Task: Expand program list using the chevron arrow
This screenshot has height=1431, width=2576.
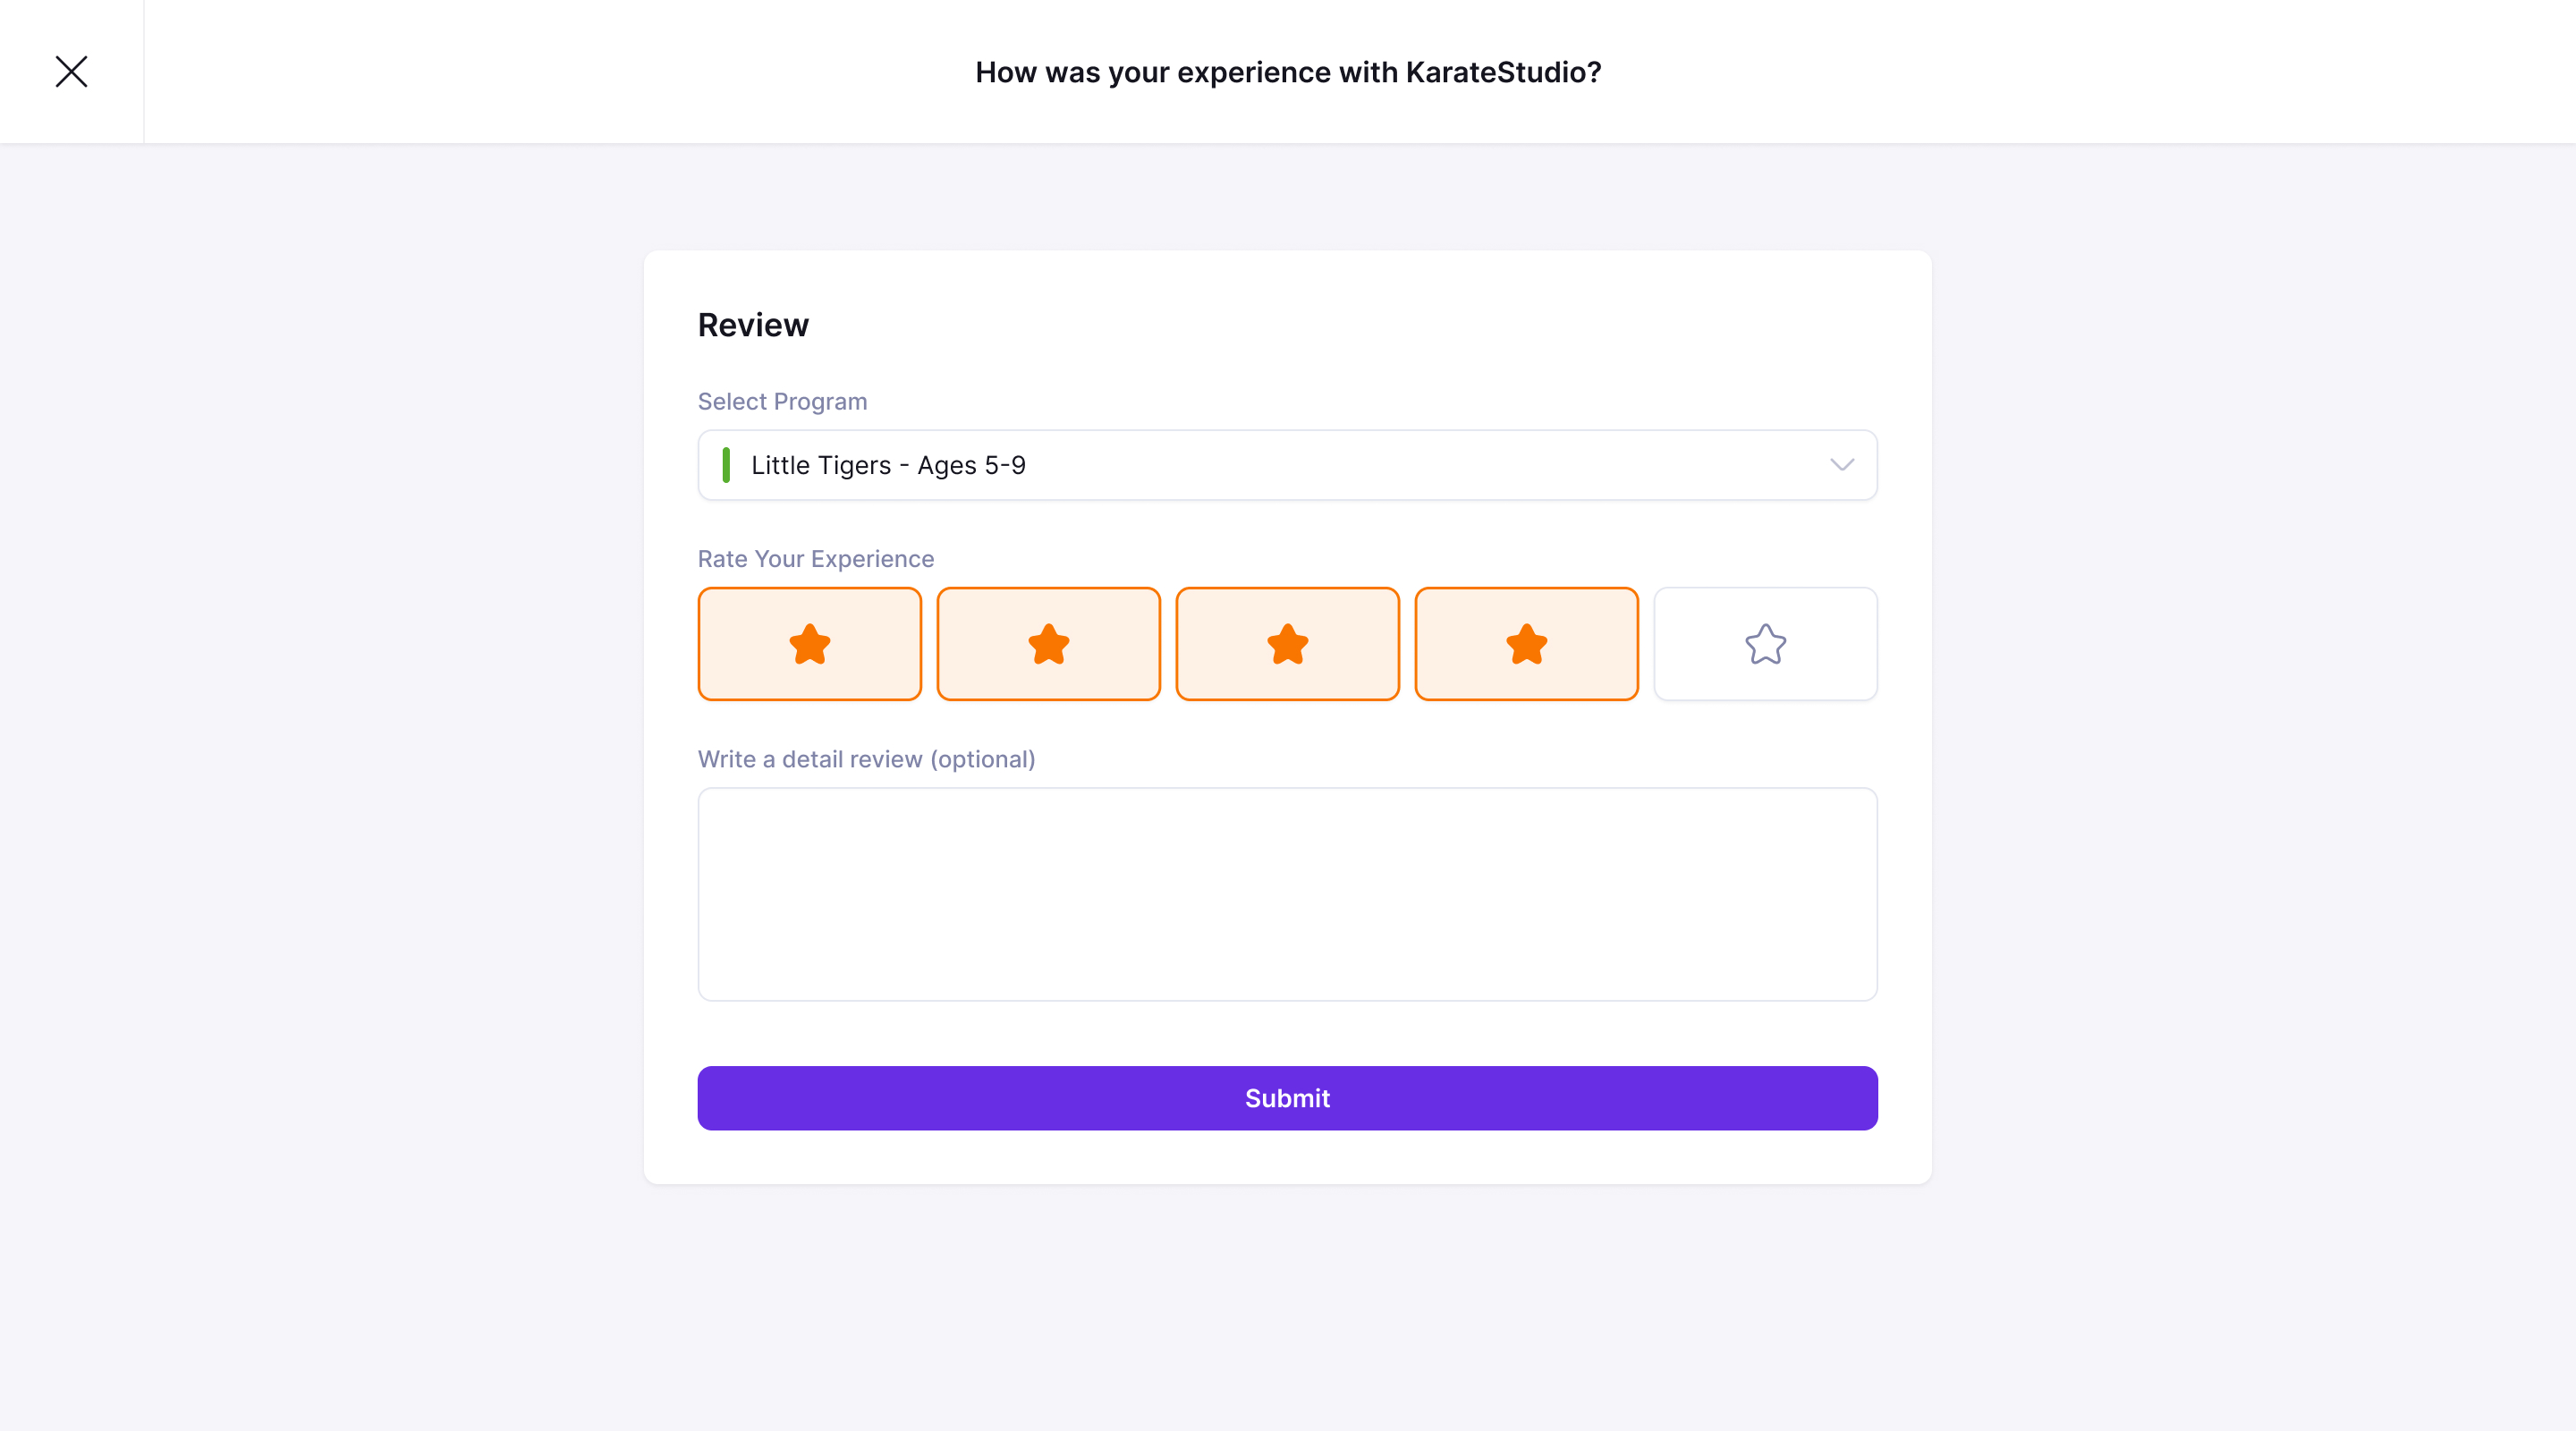Action: pyautogui.click(x=1842, y=465)
